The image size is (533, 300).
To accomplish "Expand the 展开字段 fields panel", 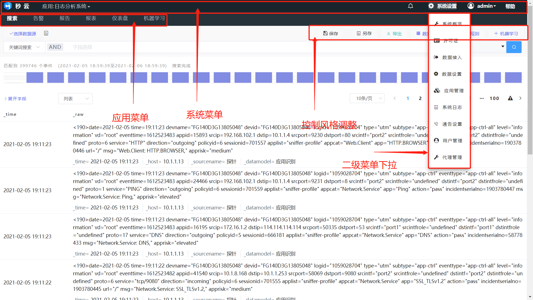I will pos(15,99).
